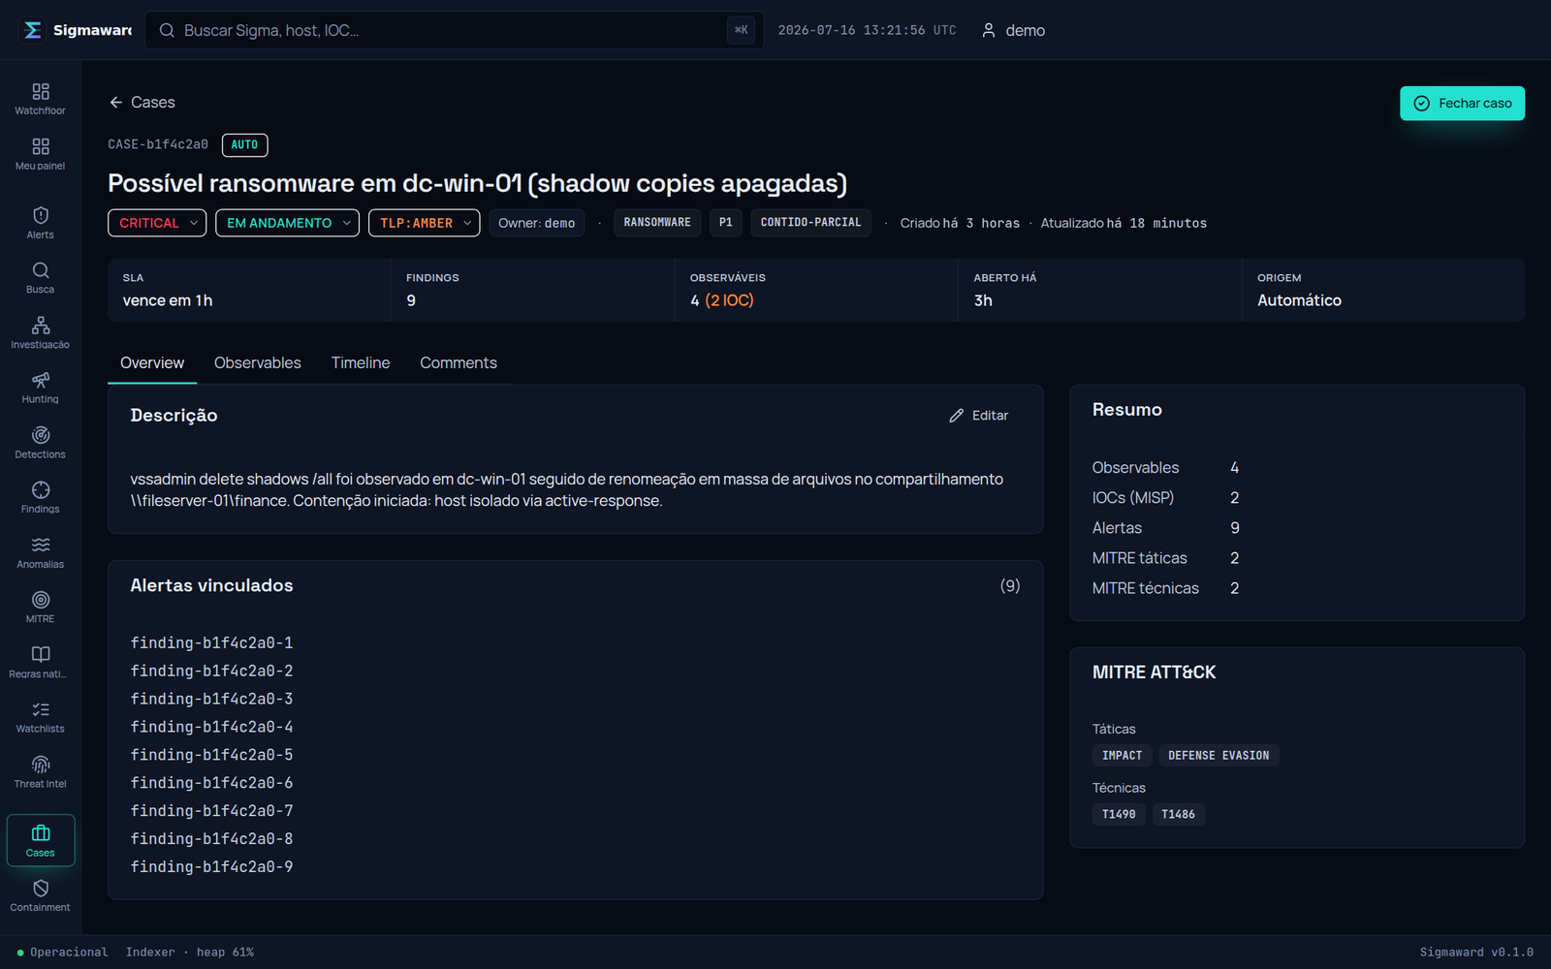Click the T1486 technique chip

pos(1179,815)
